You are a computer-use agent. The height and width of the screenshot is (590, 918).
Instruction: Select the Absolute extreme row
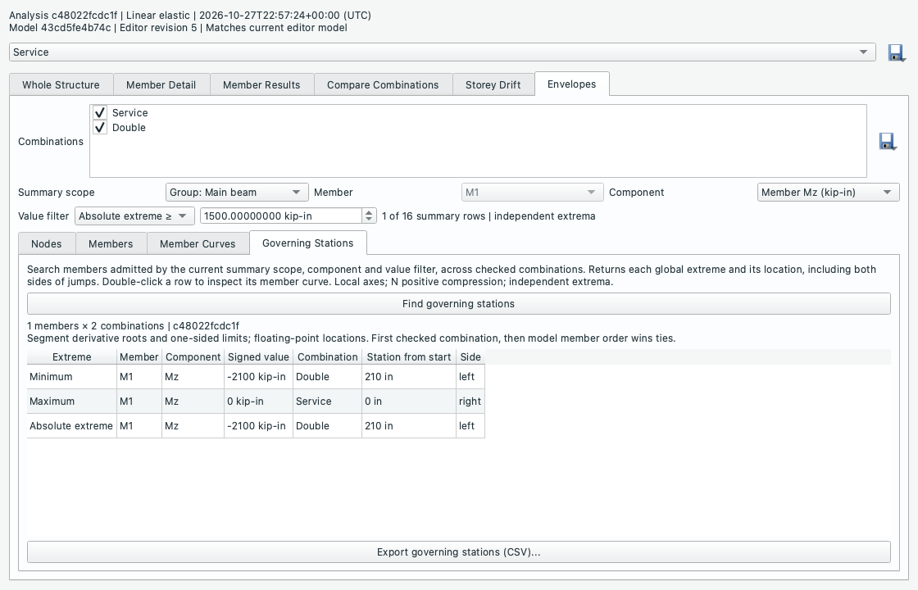pyautogui.click(x=256, y=426)
